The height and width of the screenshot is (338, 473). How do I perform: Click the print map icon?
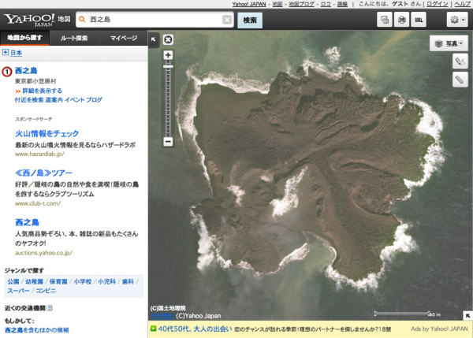click(401, 20)
